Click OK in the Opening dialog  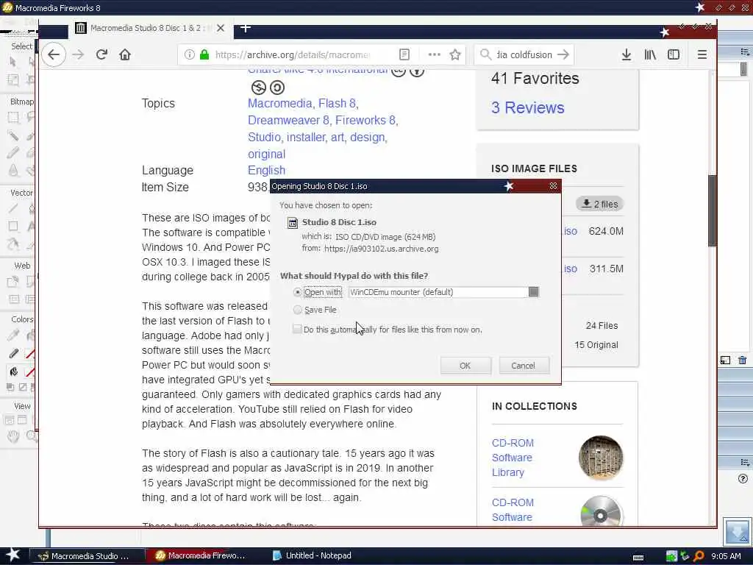click(465, 366)
